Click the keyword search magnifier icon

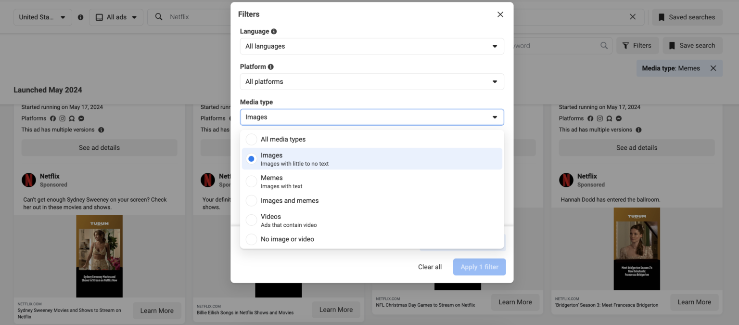click(604, 45)
